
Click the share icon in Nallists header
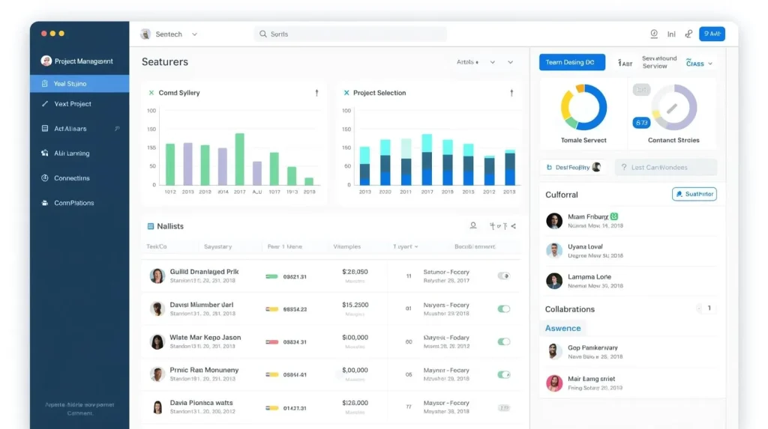pos(513,226)
